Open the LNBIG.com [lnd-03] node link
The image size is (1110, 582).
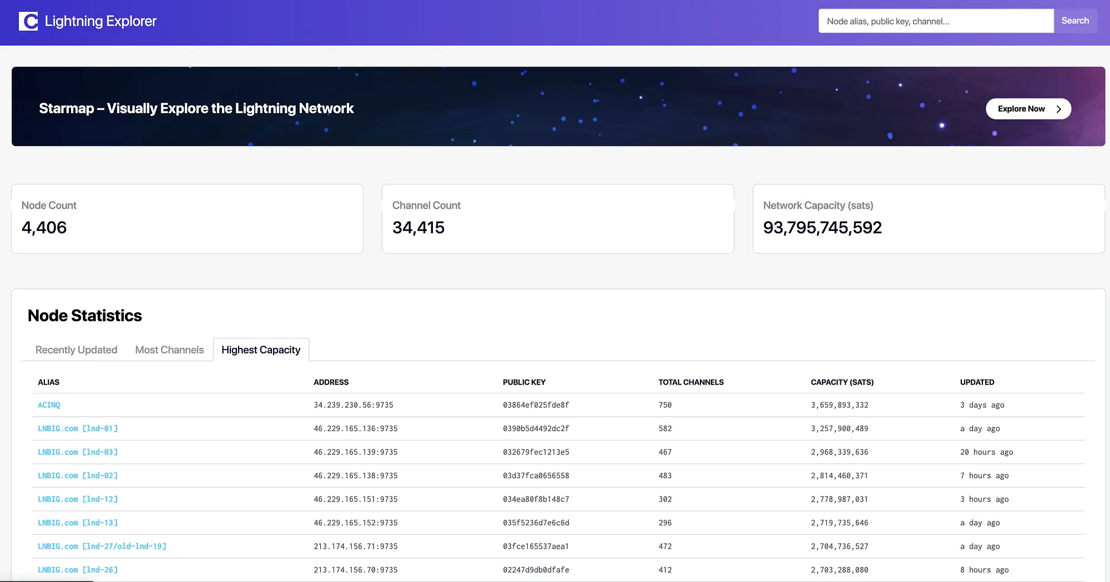78,452
